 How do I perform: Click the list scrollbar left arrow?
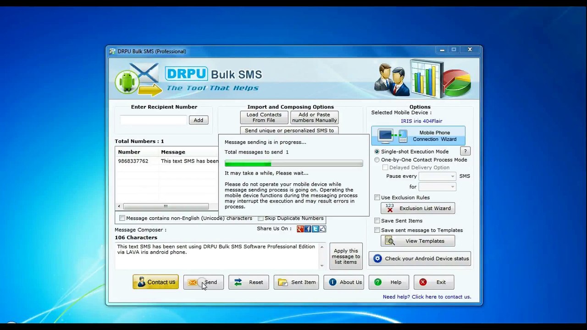(x=119, y=206)
